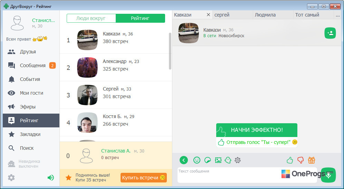Image resolution: width=344 pixels, height=189 pixels.
Task: Click the megaphone icon for Эфиры
Action: click(x=11, y=107)
